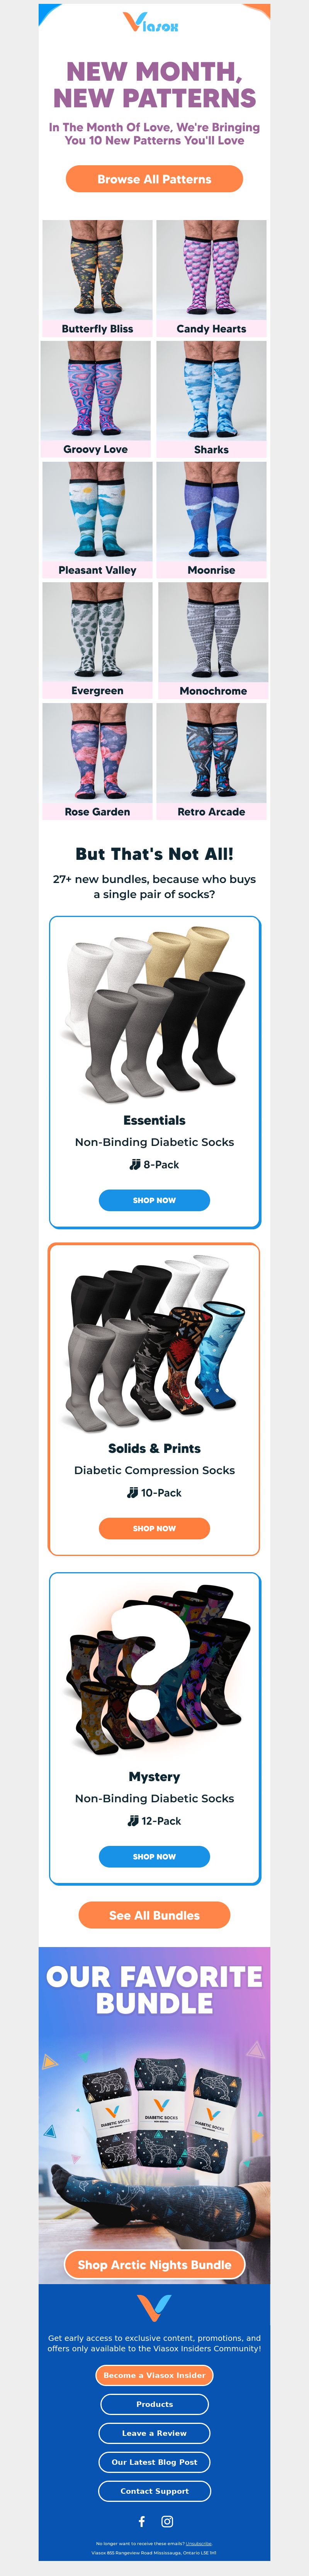Click Shop Now under Solids & Prints 10-Pack

pyautogui.click(x=154, y=1528)
